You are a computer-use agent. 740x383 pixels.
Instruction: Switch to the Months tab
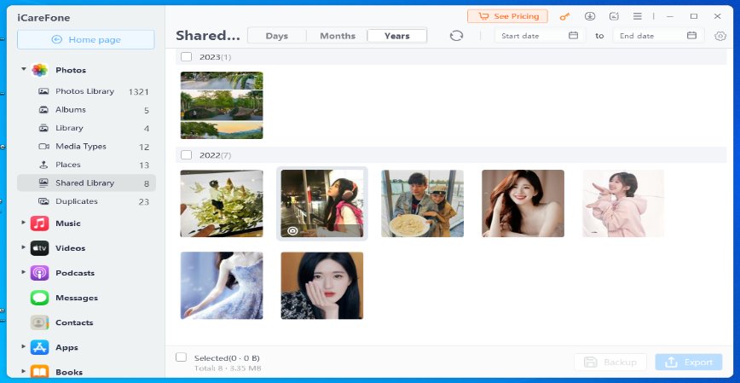click(337, 36)
